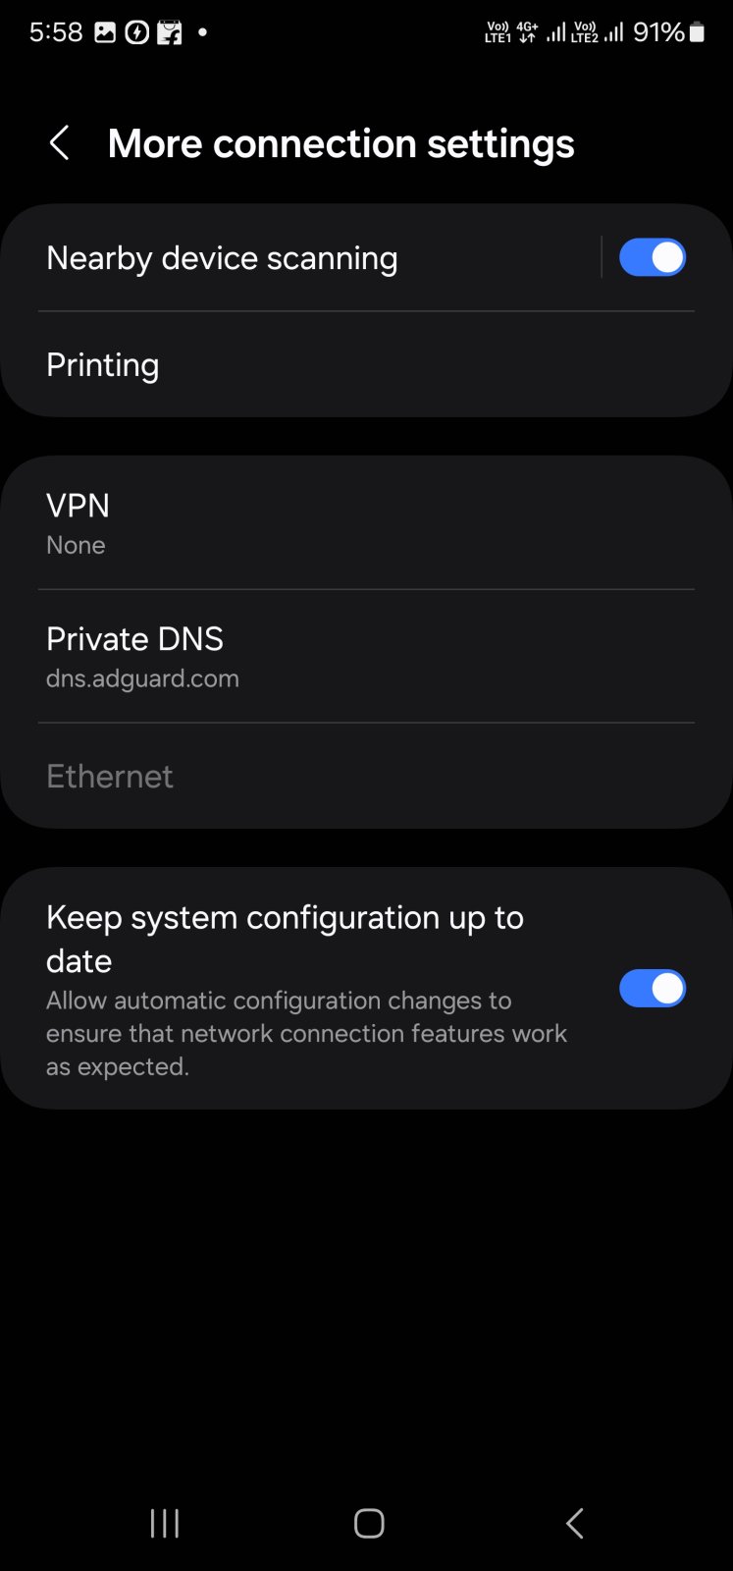Tap the gallery image notification icon

(x=105, y=32)
